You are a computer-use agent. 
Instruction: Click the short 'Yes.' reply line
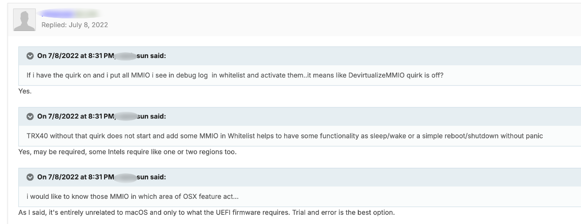25,91
